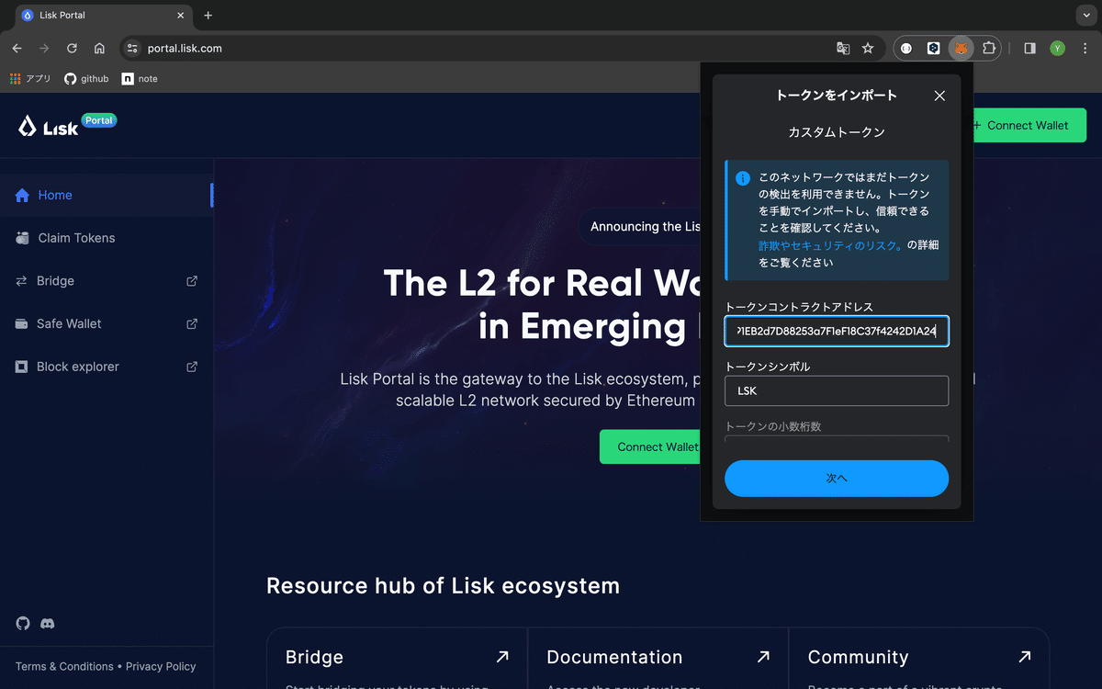Open Claim Tokens in the sidebar
1102x689 pixels.
[107, 238]
